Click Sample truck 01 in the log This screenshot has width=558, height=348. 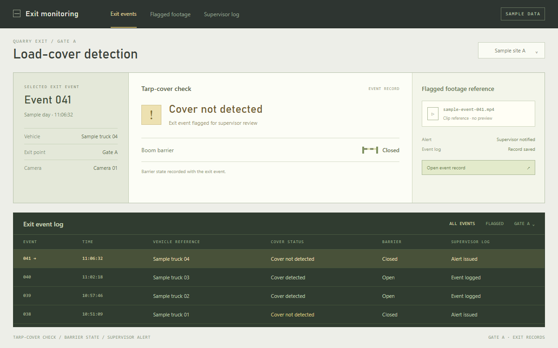(x=171, y=315)
